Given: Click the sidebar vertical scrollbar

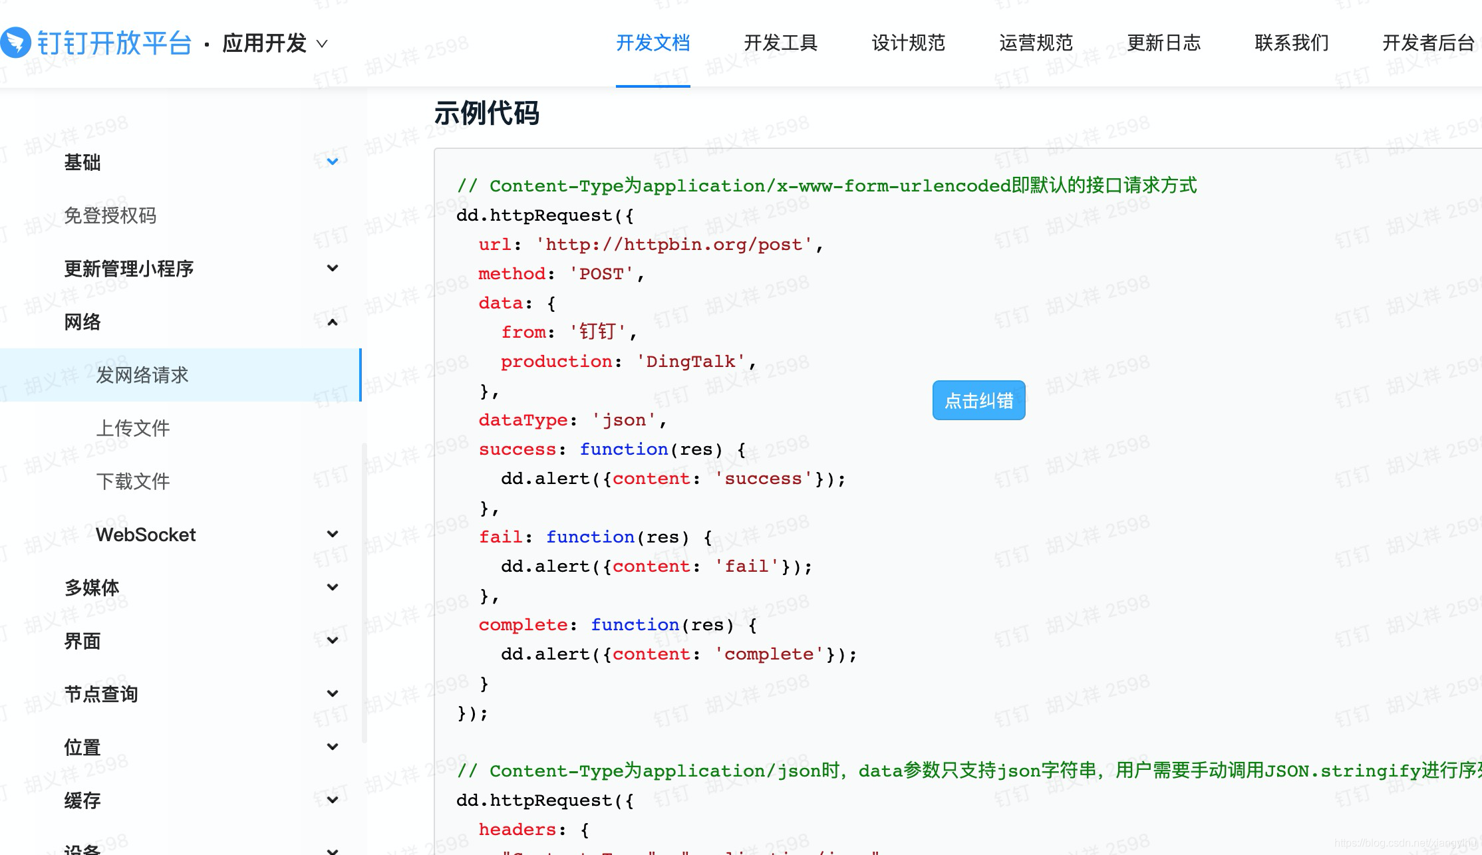Looking at the screenshot, I should [x=364, y=592].
